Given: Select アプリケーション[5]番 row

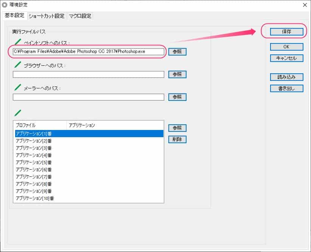Looking at the screenshot, I should click(89, 162).
